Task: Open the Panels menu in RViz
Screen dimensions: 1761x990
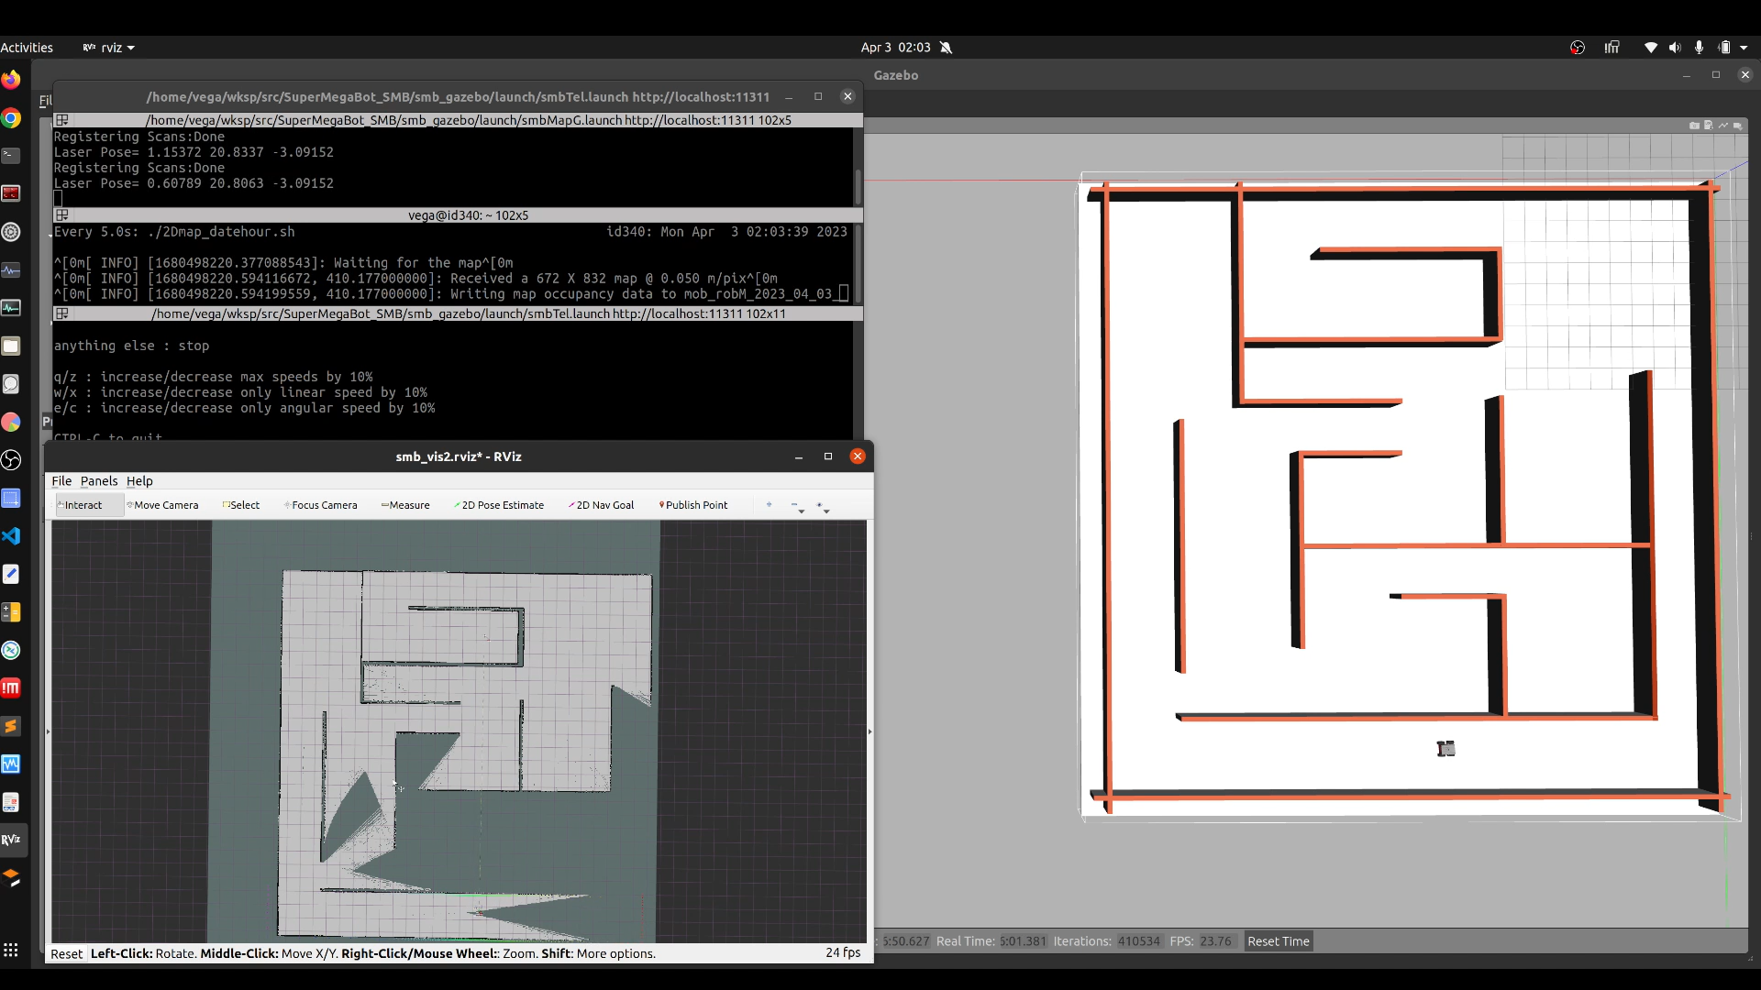Action: [x=99, y=481]
